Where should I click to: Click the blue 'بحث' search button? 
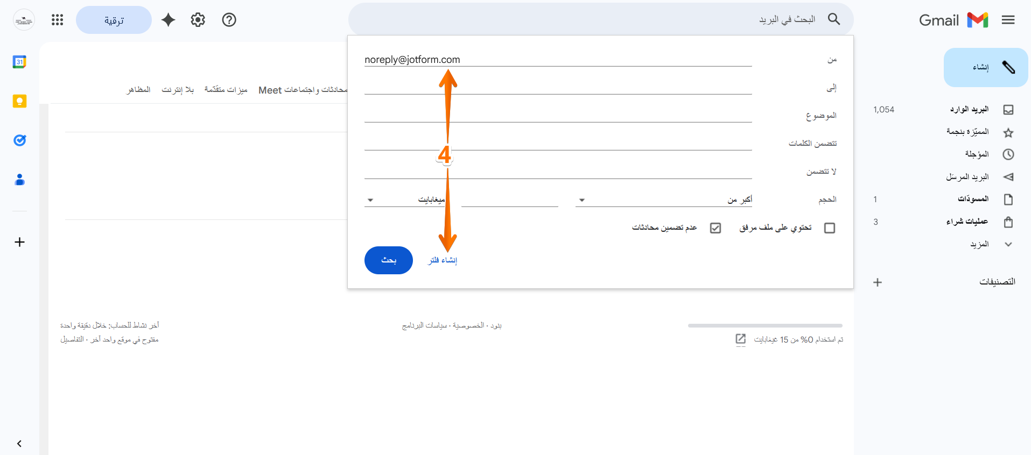389,260
